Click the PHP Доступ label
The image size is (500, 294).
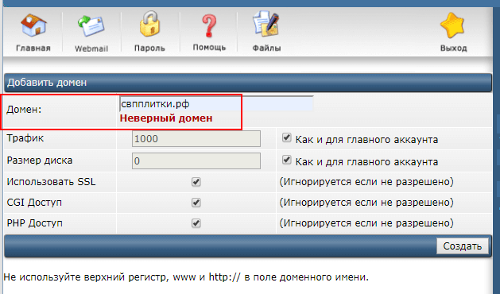[x=35, y=223]
